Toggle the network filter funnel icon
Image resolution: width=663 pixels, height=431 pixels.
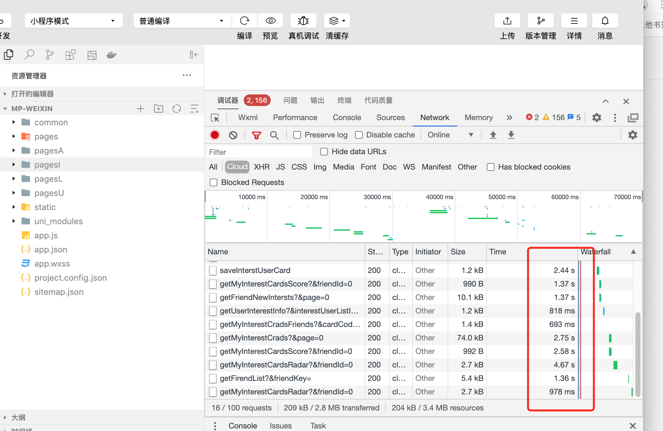[256, 135]
